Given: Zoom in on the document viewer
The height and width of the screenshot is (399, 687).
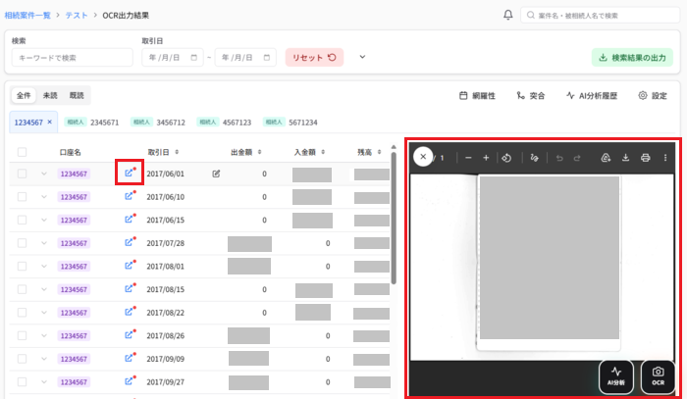Looking at the screenshot, I should pos(486,158).
